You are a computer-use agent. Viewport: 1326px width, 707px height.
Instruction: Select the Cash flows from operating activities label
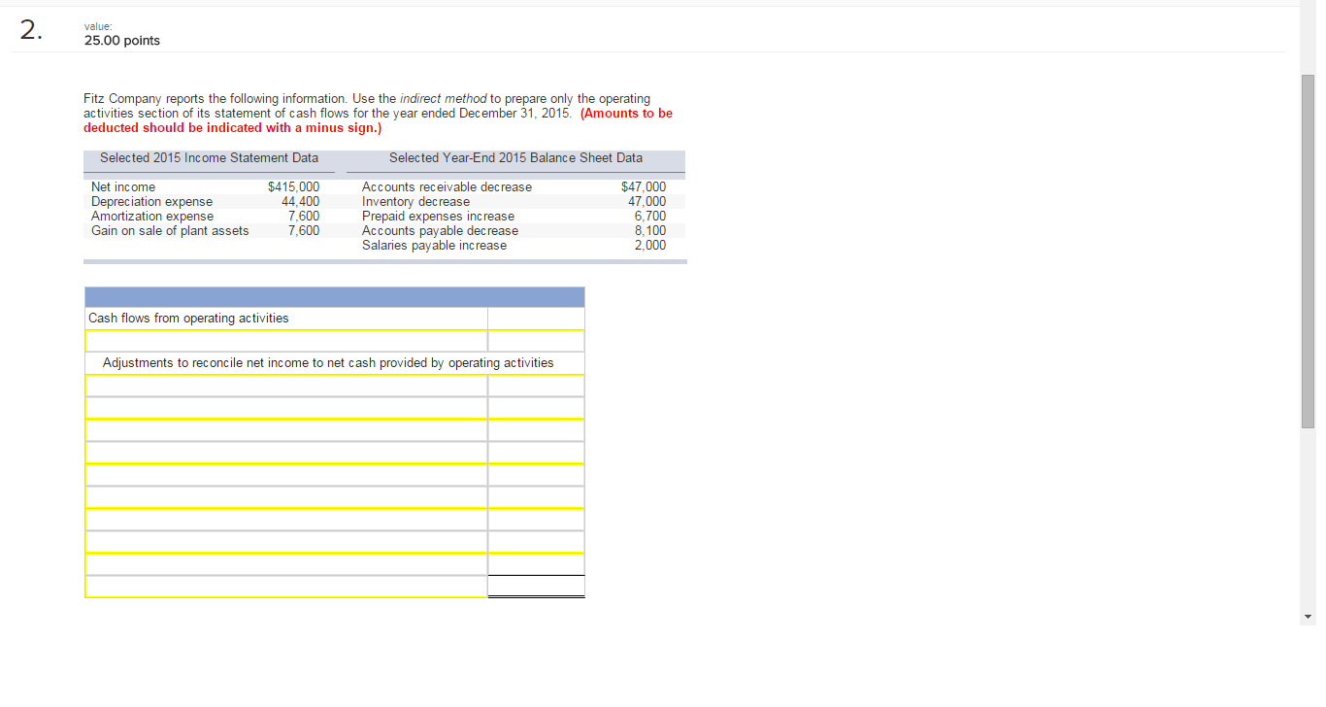click(x=186, y=318)
